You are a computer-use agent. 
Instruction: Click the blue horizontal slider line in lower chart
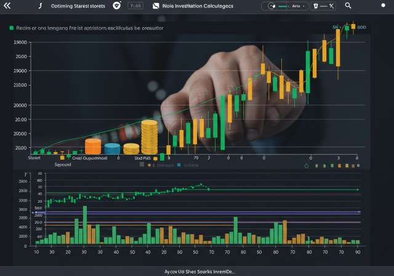197,213
